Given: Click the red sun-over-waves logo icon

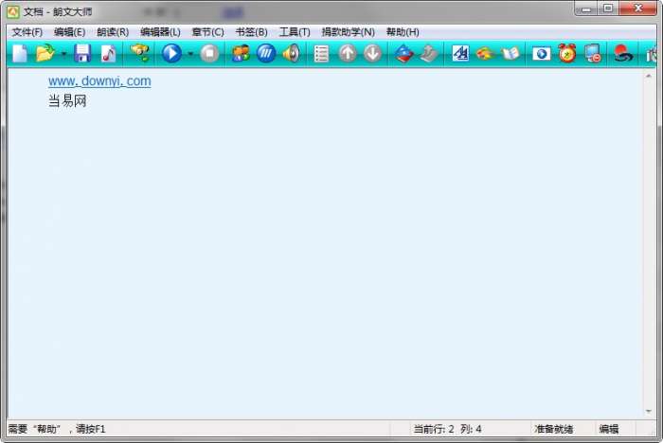Looking at the screenshot, I should point(623,54).
